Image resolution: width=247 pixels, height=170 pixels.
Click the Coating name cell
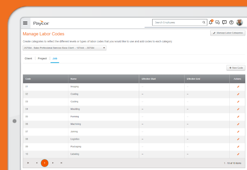(104, 94)
